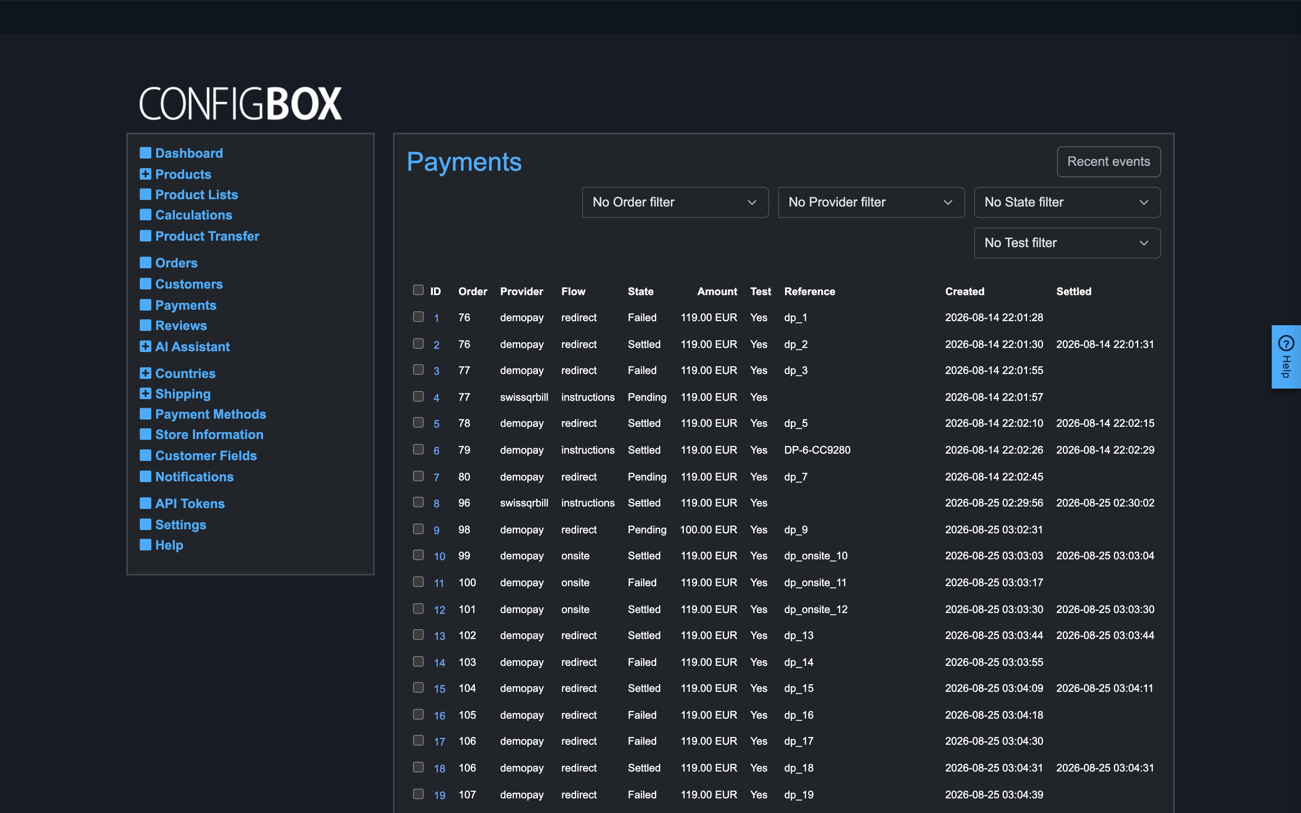Open Customer Fields in sidebar
Image resolution: width=1301 pixels, height=813 pixels.
point(206,456)
